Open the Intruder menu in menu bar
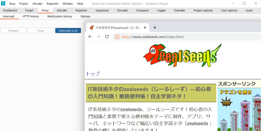Image resolution: width=261 pixels, height=131 pixels. pos(38,4)
